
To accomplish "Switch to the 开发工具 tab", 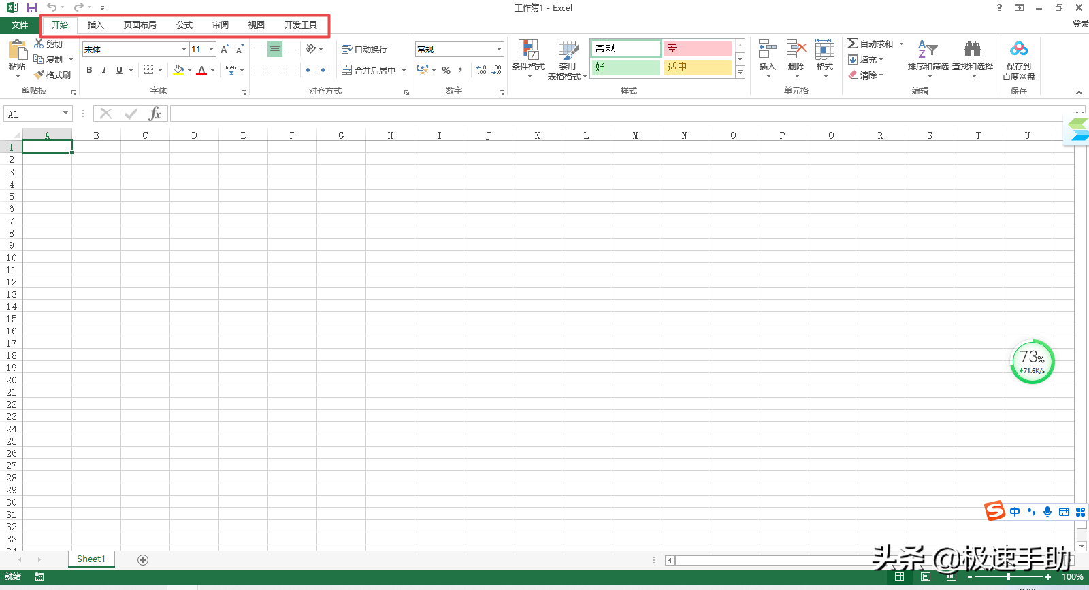I will (301, 24).
